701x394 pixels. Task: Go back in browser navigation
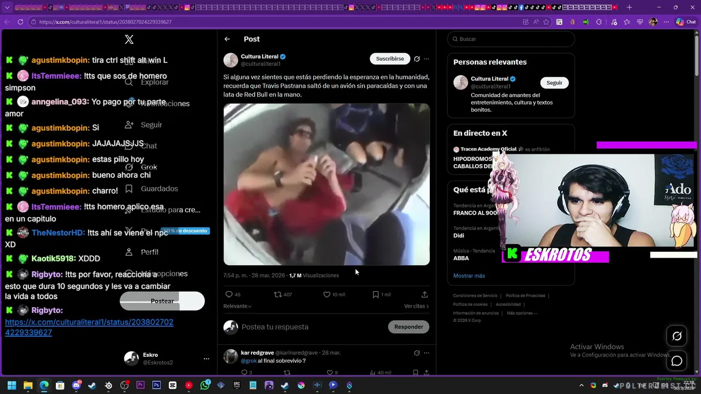click(x=7, y=22)
